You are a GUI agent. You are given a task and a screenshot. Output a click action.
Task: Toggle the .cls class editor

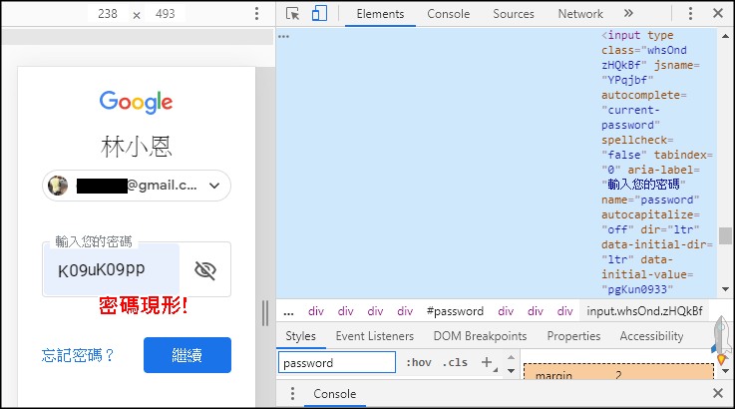coord(454,363)
